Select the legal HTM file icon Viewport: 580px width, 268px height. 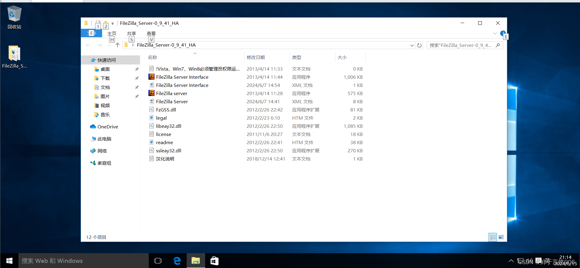tap(152, 118)
